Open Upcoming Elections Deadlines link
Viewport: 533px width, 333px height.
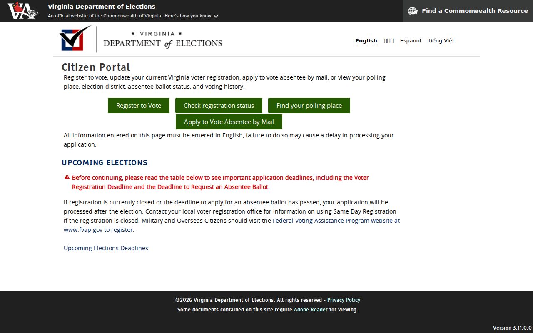(x=106, y=248)
